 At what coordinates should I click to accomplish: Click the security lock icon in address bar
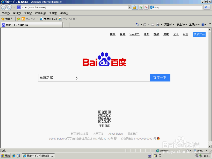[x=135, y=7]
